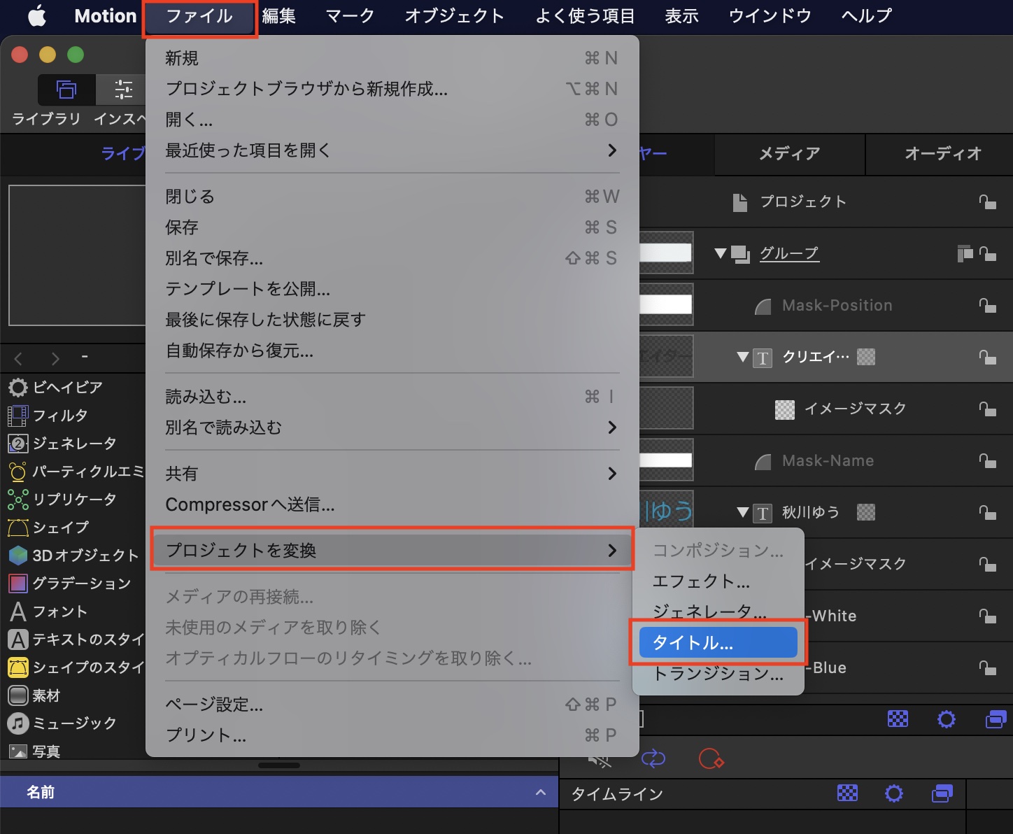Image resolution: width=1013 pixels, height=834 pixels.
Task: Expand 別名で読み込む submenu
Action: click(392, 427)
